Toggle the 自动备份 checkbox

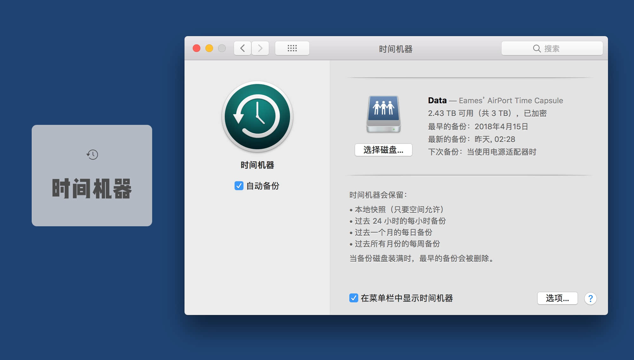click(239, 186)
